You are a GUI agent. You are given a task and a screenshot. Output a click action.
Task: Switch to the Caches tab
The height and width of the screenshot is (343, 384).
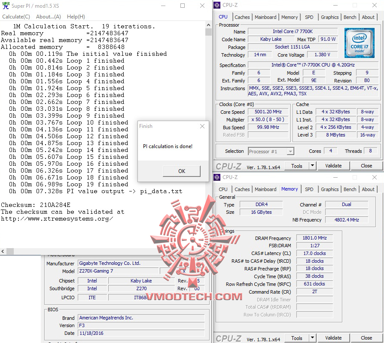(242, 17)
